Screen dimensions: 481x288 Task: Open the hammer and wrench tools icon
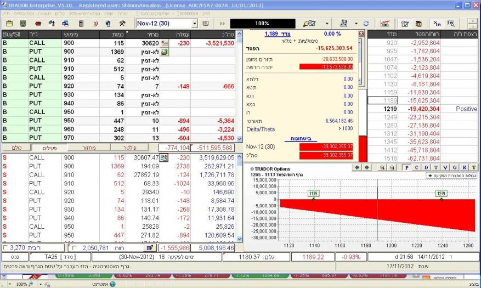click(122, 24)
